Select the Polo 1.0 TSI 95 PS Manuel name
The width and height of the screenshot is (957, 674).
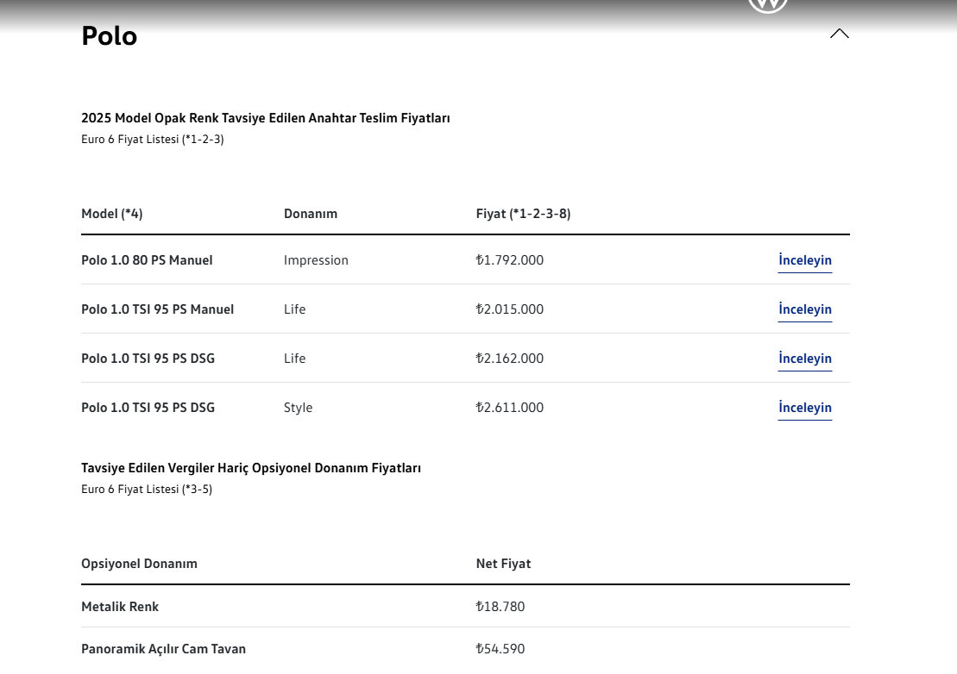coord(157,309)
